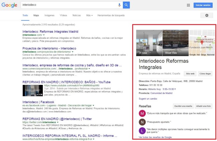This screenshot has height=141, width=217.
Task: Open Interiodeco | Facebook result
Action: [x=38, y=102]
